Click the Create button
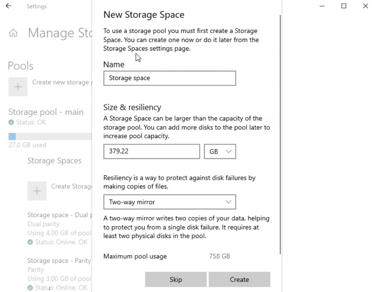 click(239, 279)
